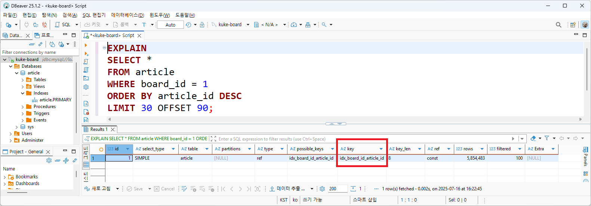The image size is (591, 206).
Task: Select article.PRIMARY index item
Action: pos(52,100)
